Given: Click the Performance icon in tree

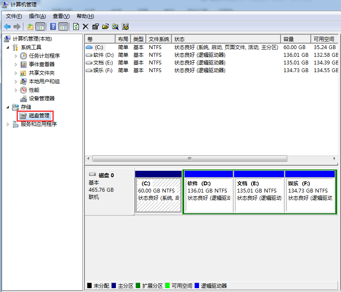Looking at the screenshot, I should pos(23,90).
